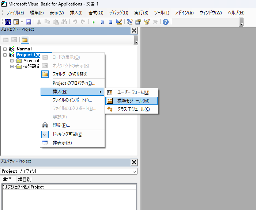The image size is (256, 210).
Task: Click (オブジェクト名) value field Project
Action: [83, 187]
